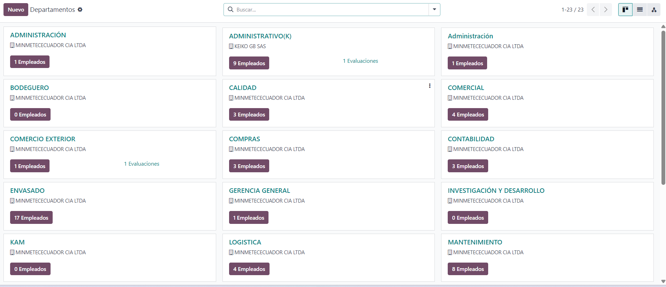The width and height of the screenshot is (666, 287).
Task: Open the Departamentos settings gear
Action: 80,9
